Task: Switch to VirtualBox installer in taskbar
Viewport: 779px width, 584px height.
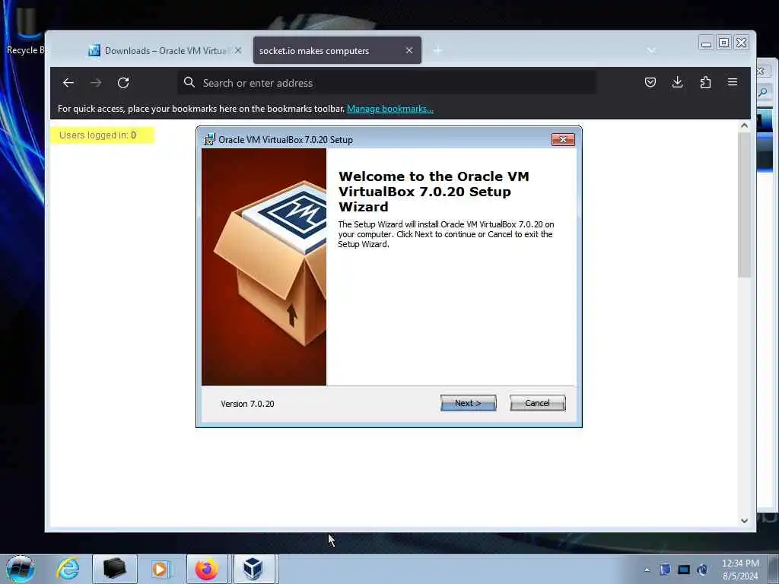Action: click(253, 569)
